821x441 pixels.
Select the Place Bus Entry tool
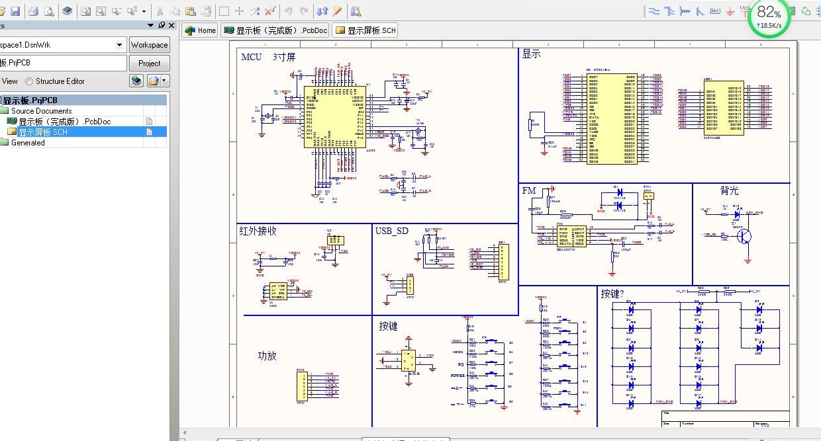[x=699, y=11]
